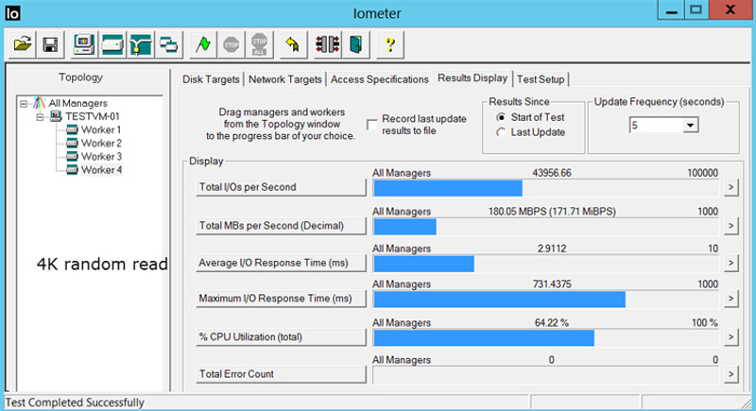Open arrow button for Total Error Count
Image resolution: width=756 pixels, height=411 pixels.
point(730,374)
